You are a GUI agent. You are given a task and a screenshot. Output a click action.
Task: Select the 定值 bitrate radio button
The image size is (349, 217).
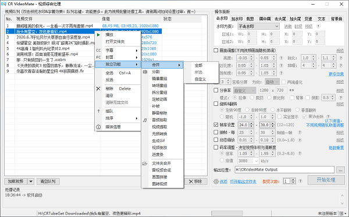222,160
